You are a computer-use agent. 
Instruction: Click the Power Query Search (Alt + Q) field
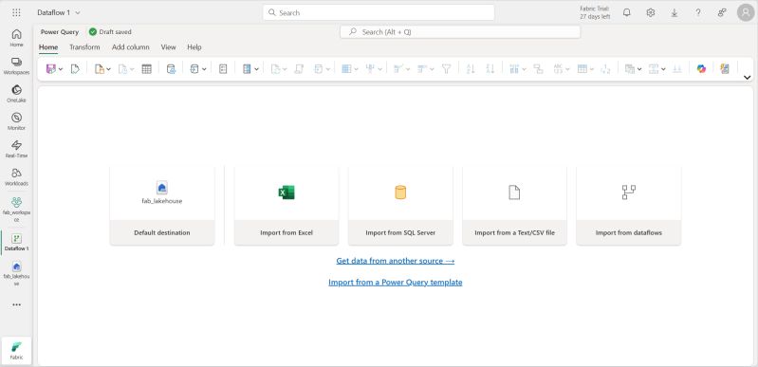pos(460,32)
